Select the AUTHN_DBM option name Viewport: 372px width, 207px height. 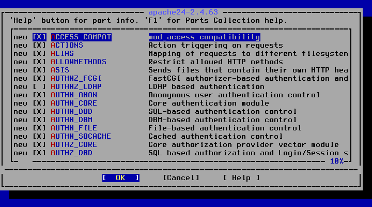tap(72, 120)
